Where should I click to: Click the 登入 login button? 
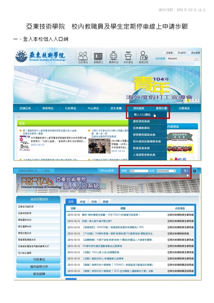(x=186, y=171)
